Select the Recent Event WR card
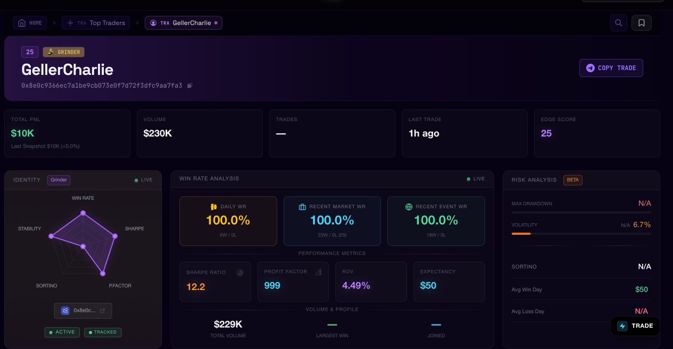 [x=436, y=221]
